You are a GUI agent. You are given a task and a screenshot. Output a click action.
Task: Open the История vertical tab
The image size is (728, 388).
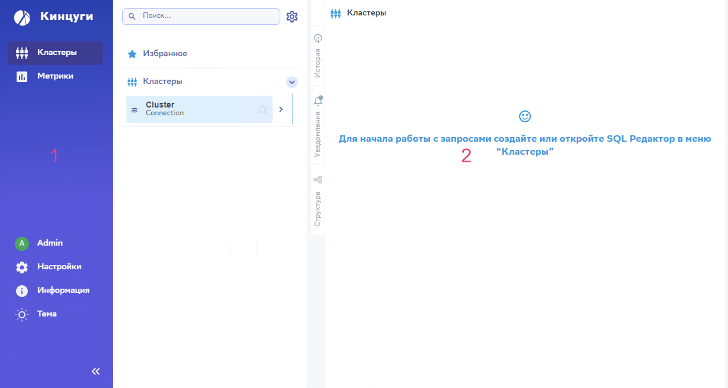(x=318, y=56)
